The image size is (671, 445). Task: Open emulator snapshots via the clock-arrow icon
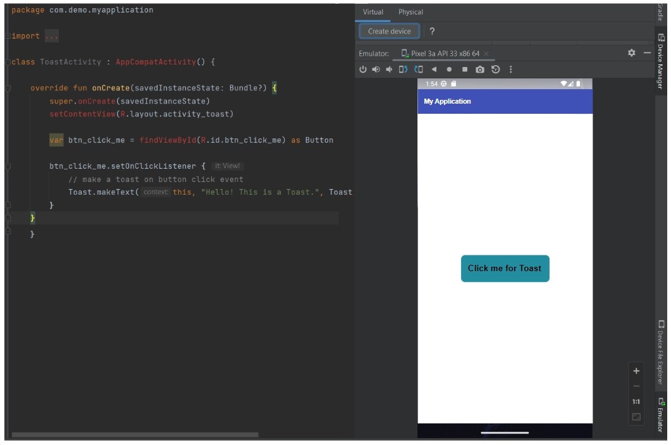pyautogui.click(x=497, y=70)
